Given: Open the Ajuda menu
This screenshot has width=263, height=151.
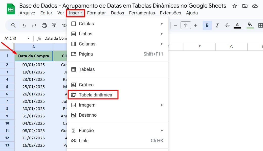Looking at the screenshot, I should click(192, 13).
